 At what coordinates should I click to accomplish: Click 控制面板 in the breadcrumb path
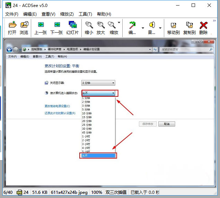(37, 49)
